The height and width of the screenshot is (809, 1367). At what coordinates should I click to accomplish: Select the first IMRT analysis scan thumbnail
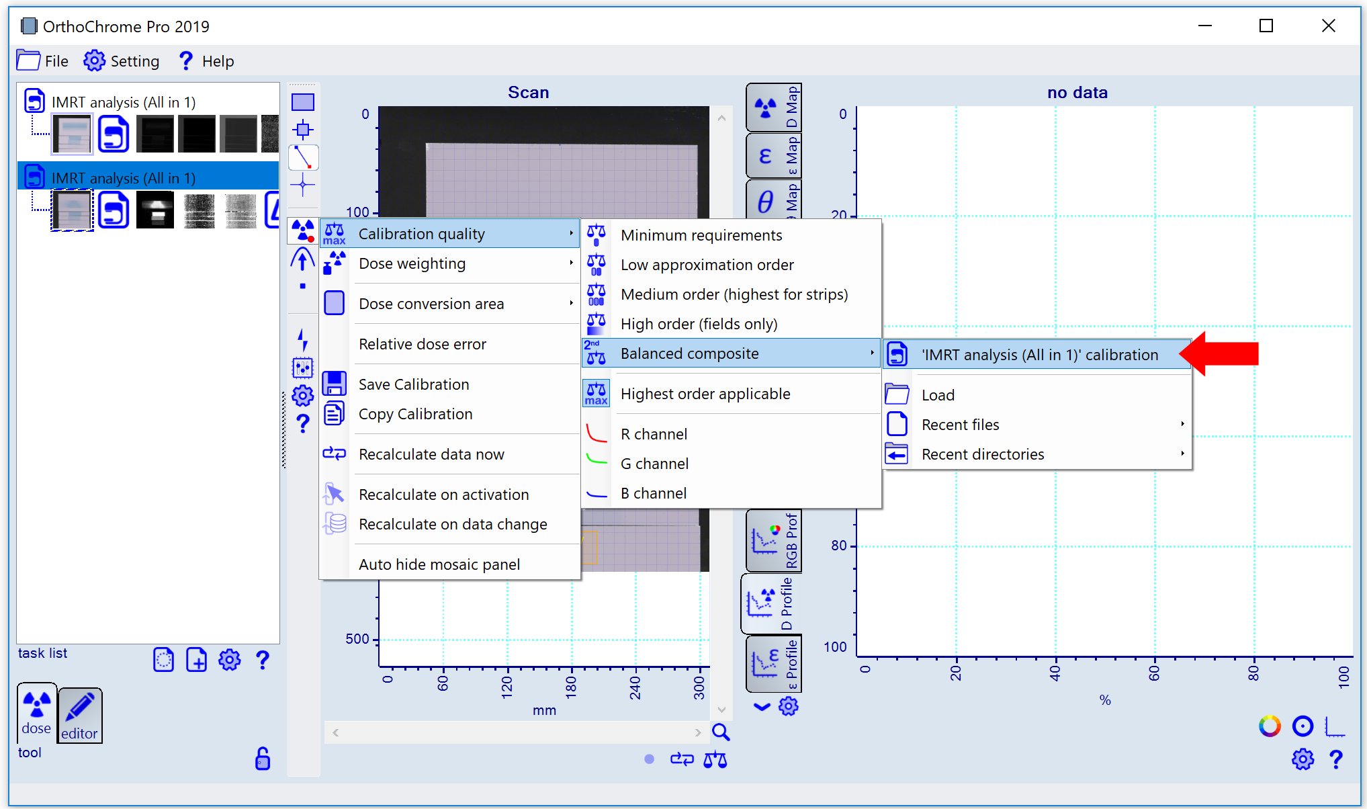pos(71,134)
